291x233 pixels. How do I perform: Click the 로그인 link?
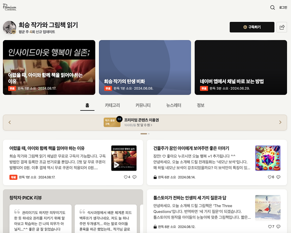pos(283,8)
